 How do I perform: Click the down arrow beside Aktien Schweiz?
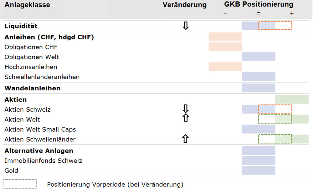pos(186,108)
